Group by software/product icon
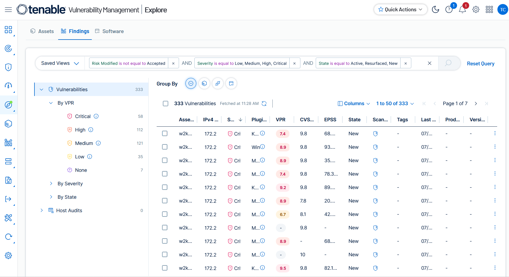 click(x=231, y=83)
